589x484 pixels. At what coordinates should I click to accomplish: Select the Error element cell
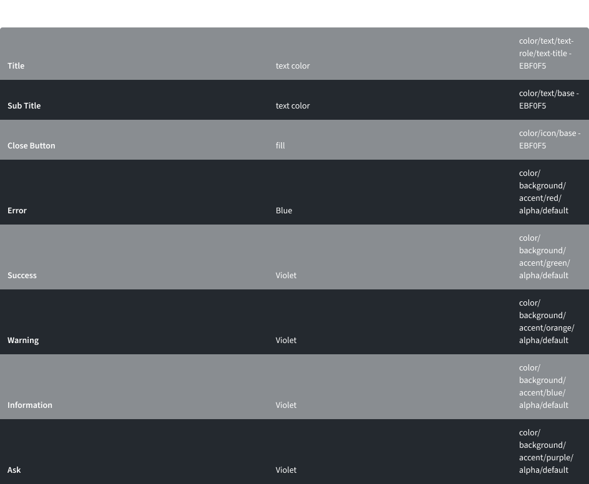click(17, 210)
